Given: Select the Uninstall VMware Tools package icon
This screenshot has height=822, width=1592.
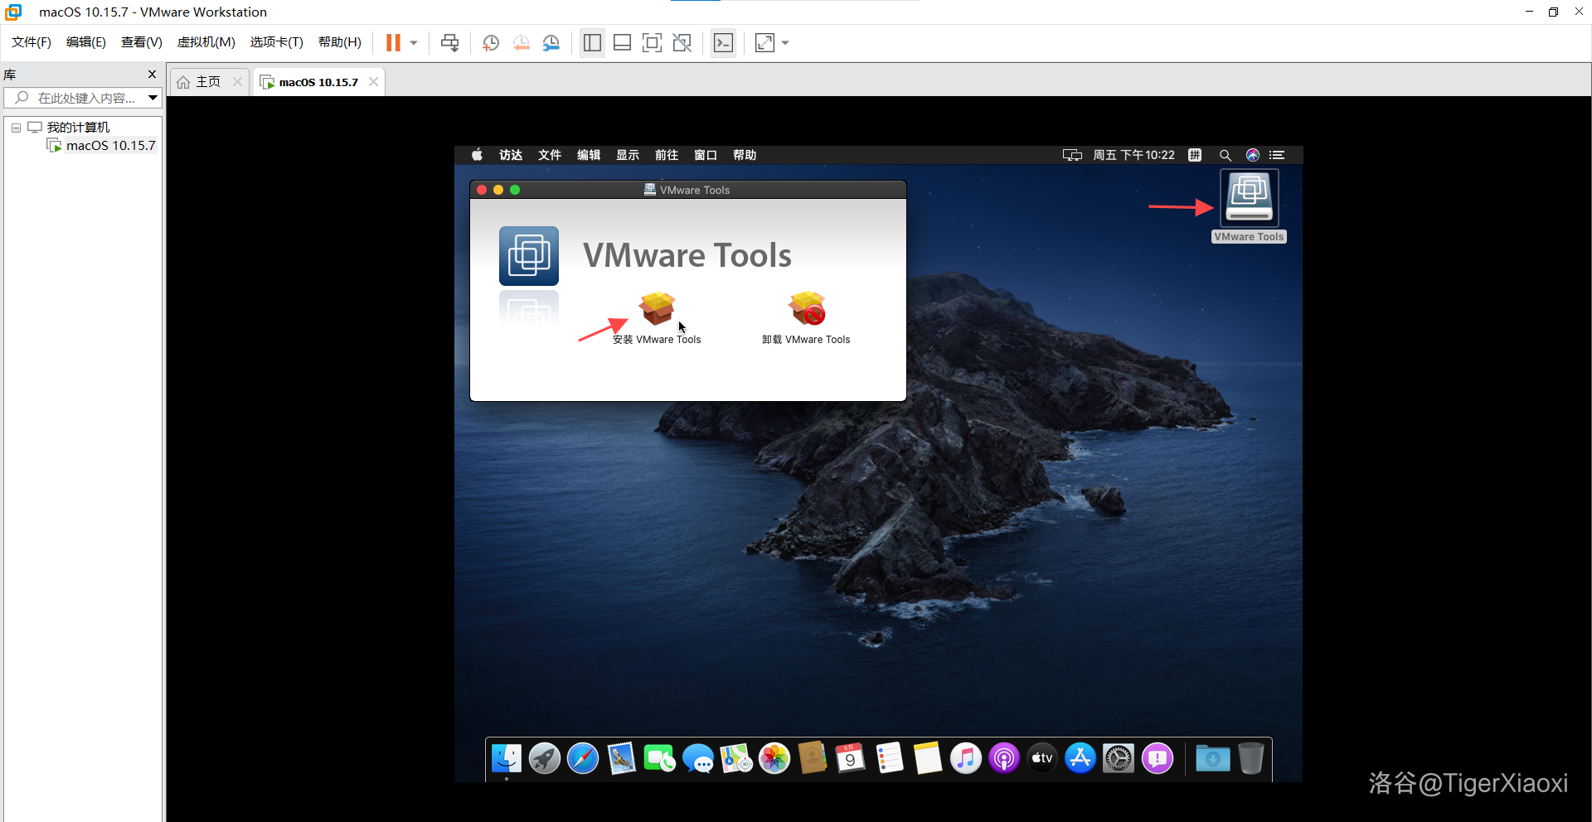Looking at the screenshot, I should tap(806, 309).
